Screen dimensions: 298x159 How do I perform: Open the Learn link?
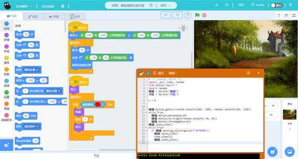(x=258, y=5)
